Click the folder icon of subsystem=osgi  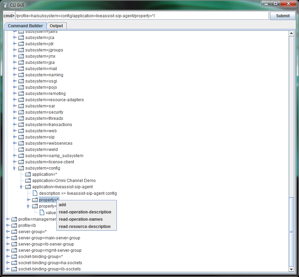[21, 81]
